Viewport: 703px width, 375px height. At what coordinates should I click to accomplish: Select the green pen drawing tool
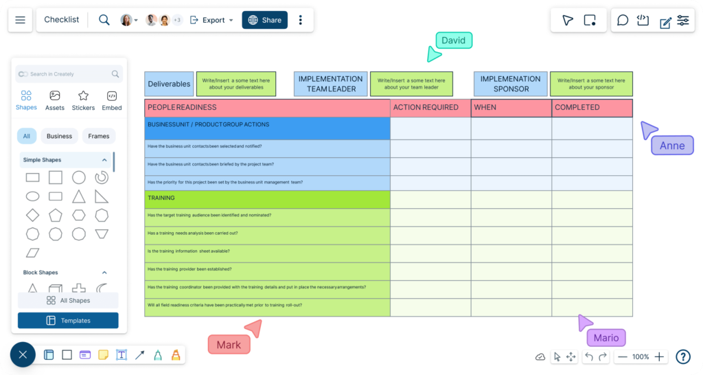point(158,355)
